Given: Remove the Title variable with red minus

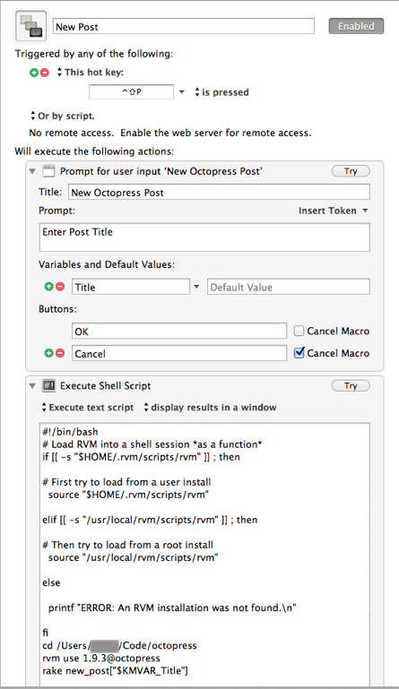Looking at the screenshot, I should pos(60,287).
